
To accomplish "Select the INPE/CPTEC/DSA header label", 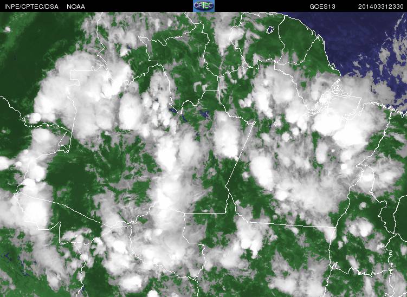I will [x=31, y=7].
